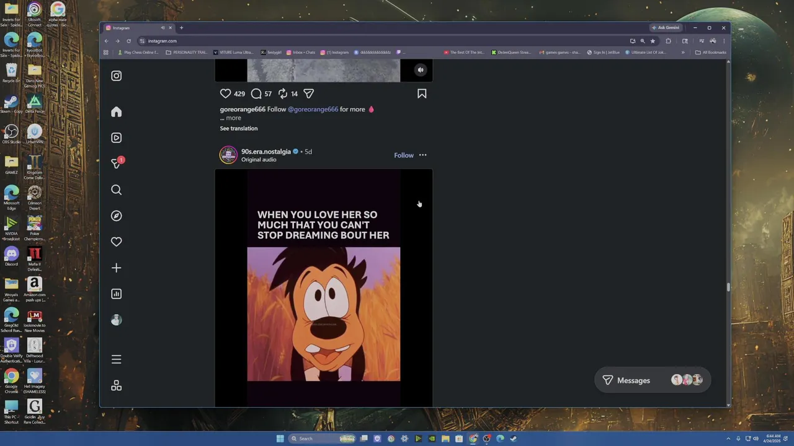Expand hidden bookmarks chevron
794x446 pixels.
pyautogui.click(x=683, y=53)
